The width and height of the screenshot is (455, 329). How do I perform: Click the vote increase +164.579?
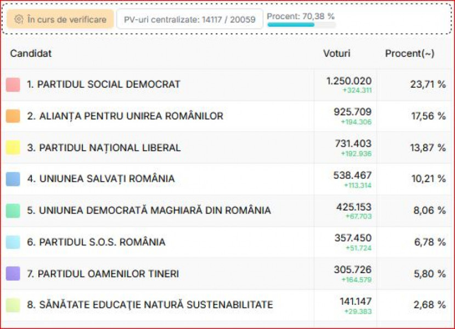coord(356,280)
